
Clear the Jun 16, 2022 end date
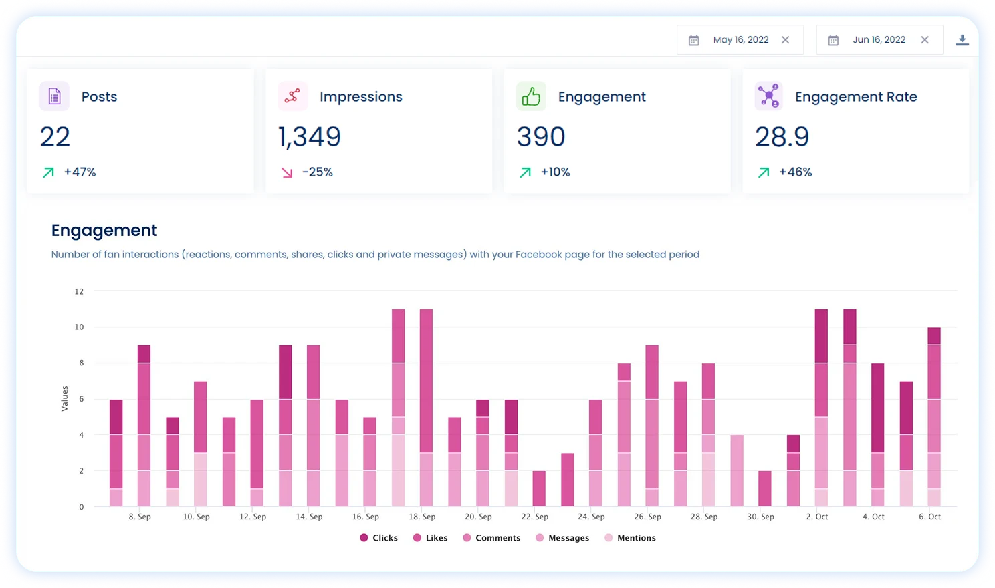pos(925,39)
